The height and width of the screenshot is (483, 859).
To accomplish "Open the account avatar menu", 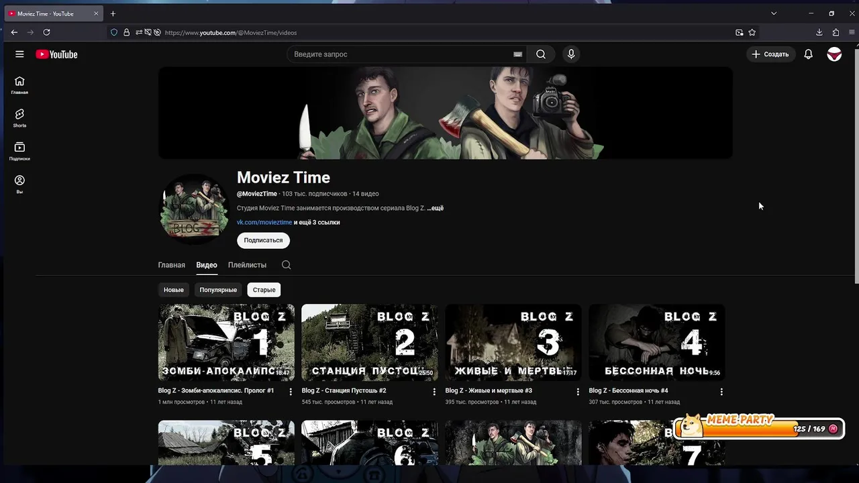I will [x=834, y=54].
